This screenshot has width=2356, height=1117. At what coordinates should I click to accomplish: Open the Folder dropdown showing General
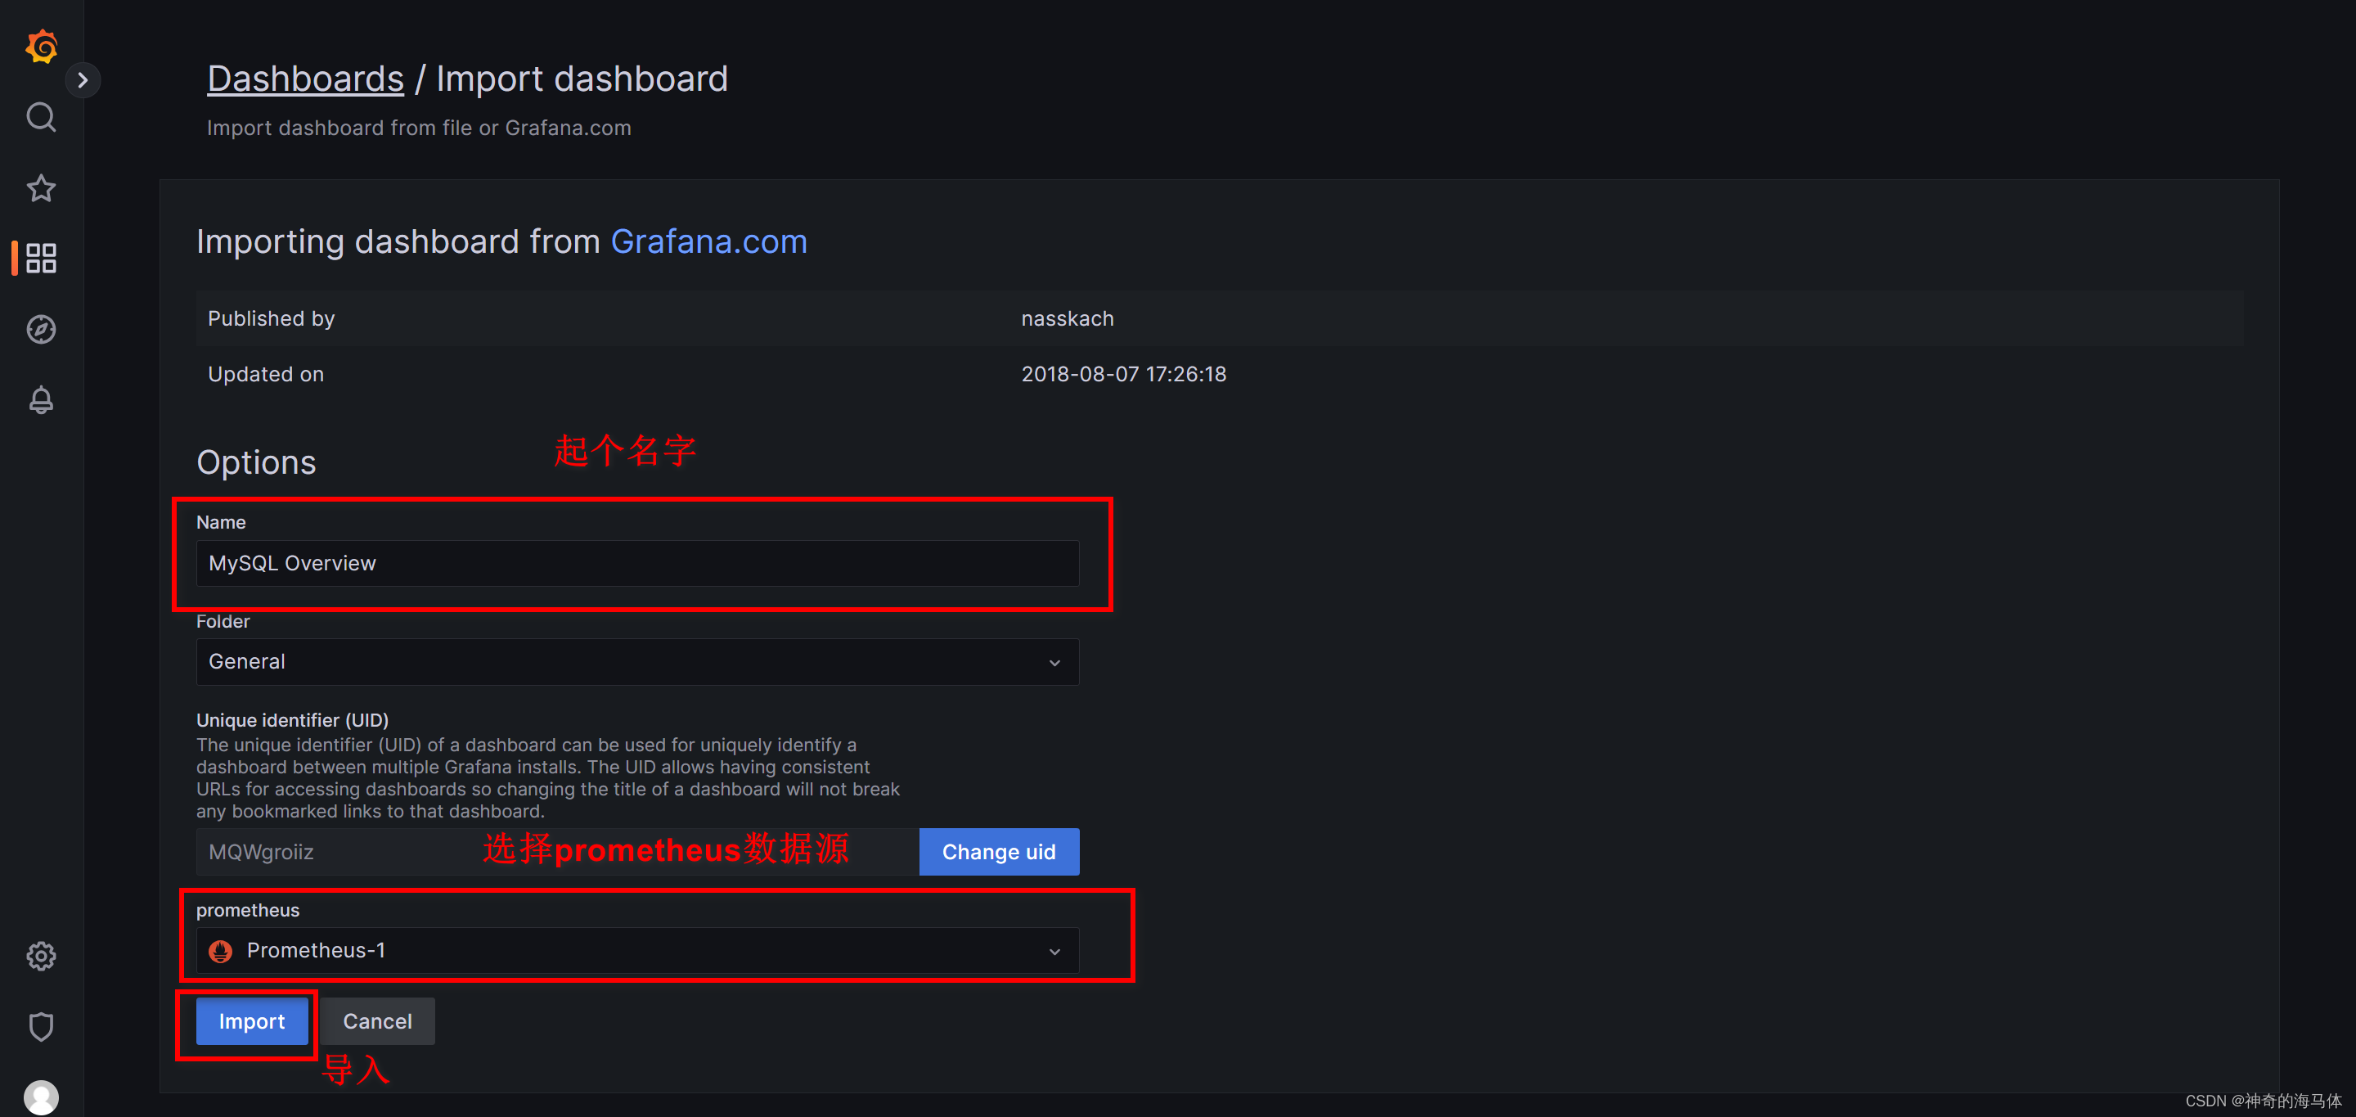coord(637,661)
